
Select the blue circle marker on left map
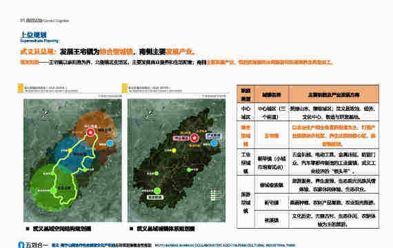point(110,143)
